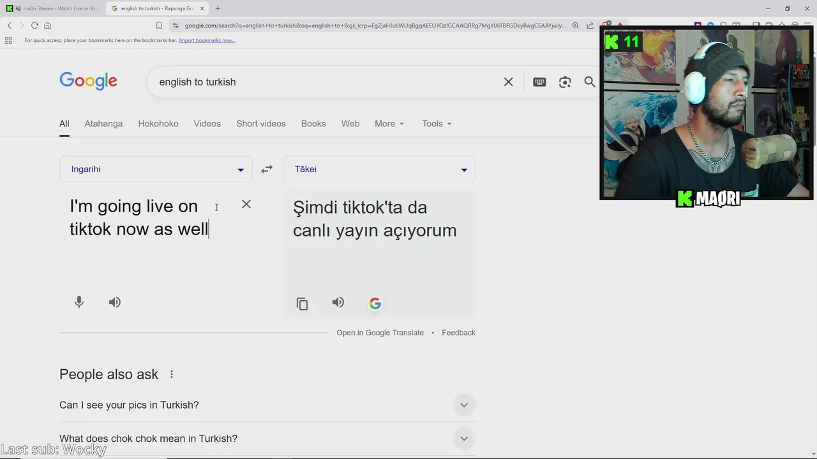Open the Tākei target language dropdown
The width and height of the screenshot is (817, 459).
pyautogui.click(x=379, y=169)
